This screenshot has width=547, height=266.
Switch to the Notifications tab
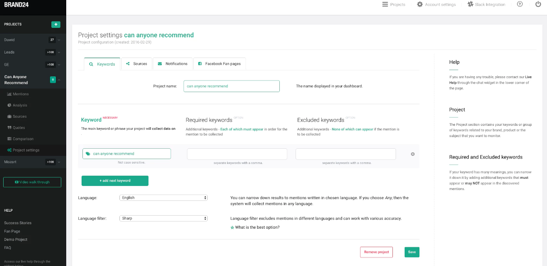(x=173, y=64)
